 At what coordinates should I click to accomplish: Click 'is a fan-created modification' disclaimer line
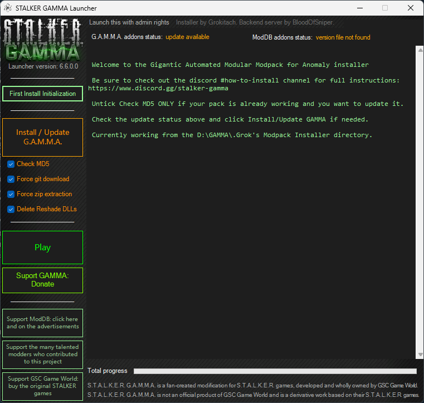pyautogui.click(x=253, y=385)
